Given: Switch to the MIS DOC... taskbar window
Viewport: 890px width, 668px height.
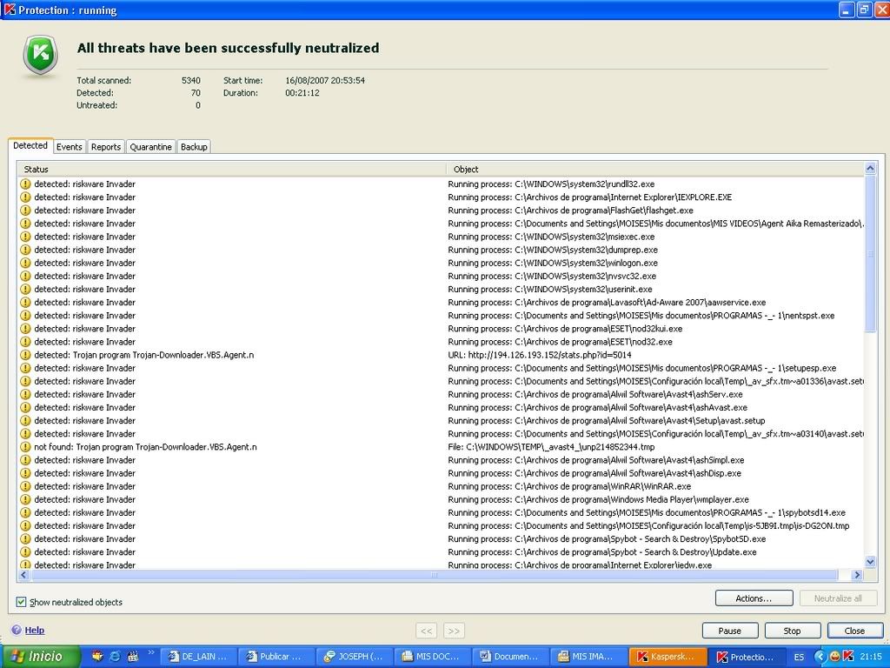Looking at the screenshot, I should (432, 657).
